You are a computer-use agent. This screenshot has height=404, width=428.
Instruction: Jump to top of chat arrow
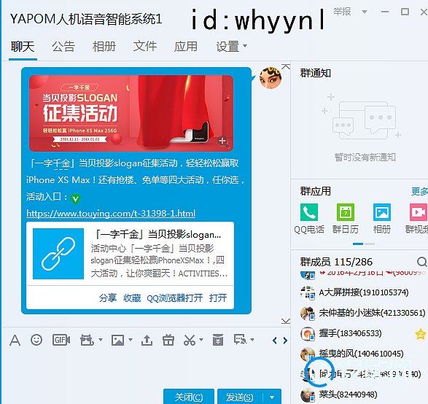click(x=286, y=66)
